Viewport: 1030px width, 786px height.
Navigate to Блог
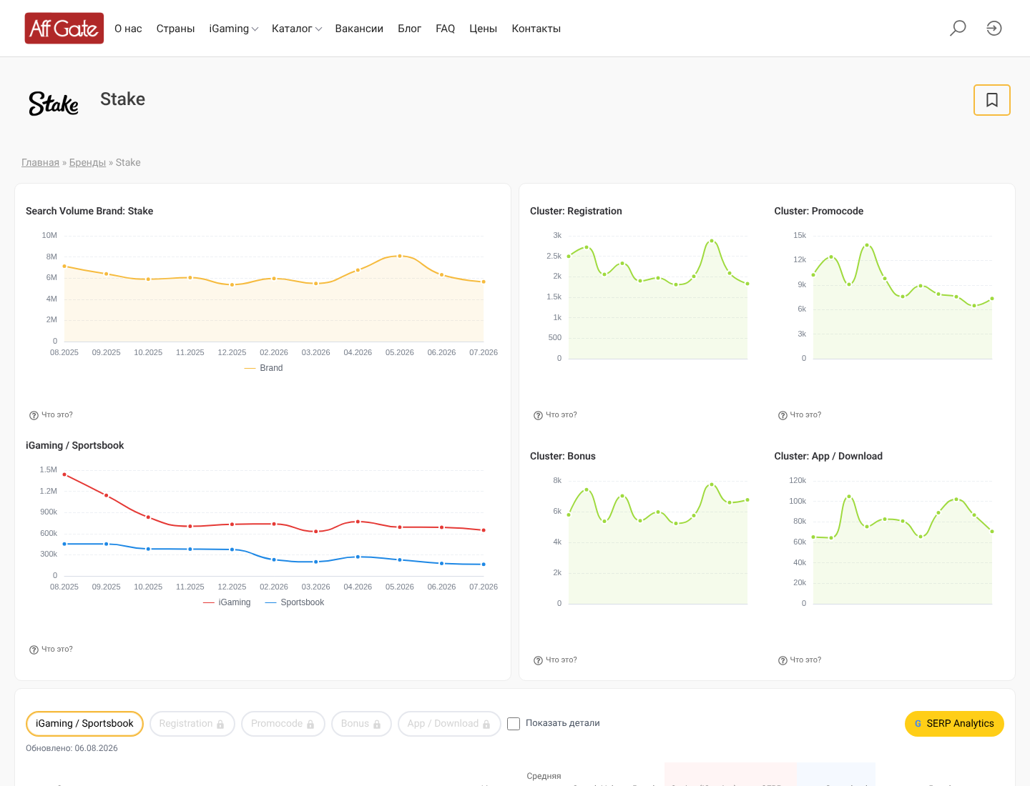(x=410, y=29)
